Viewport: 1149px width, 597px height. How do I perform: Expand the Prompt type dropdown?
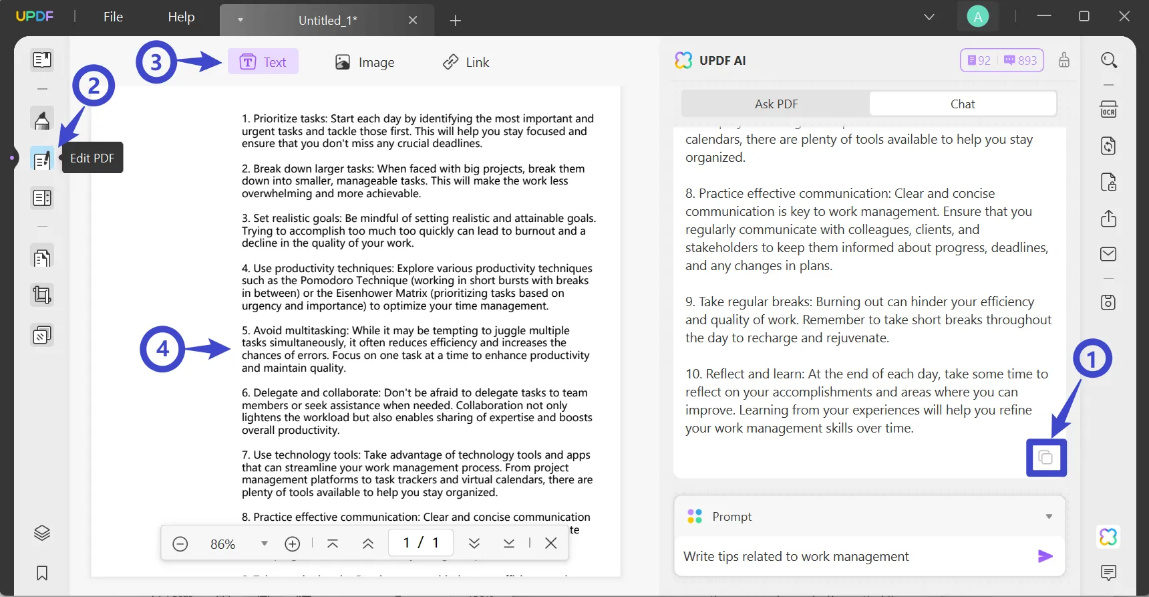coord(1049,516)
